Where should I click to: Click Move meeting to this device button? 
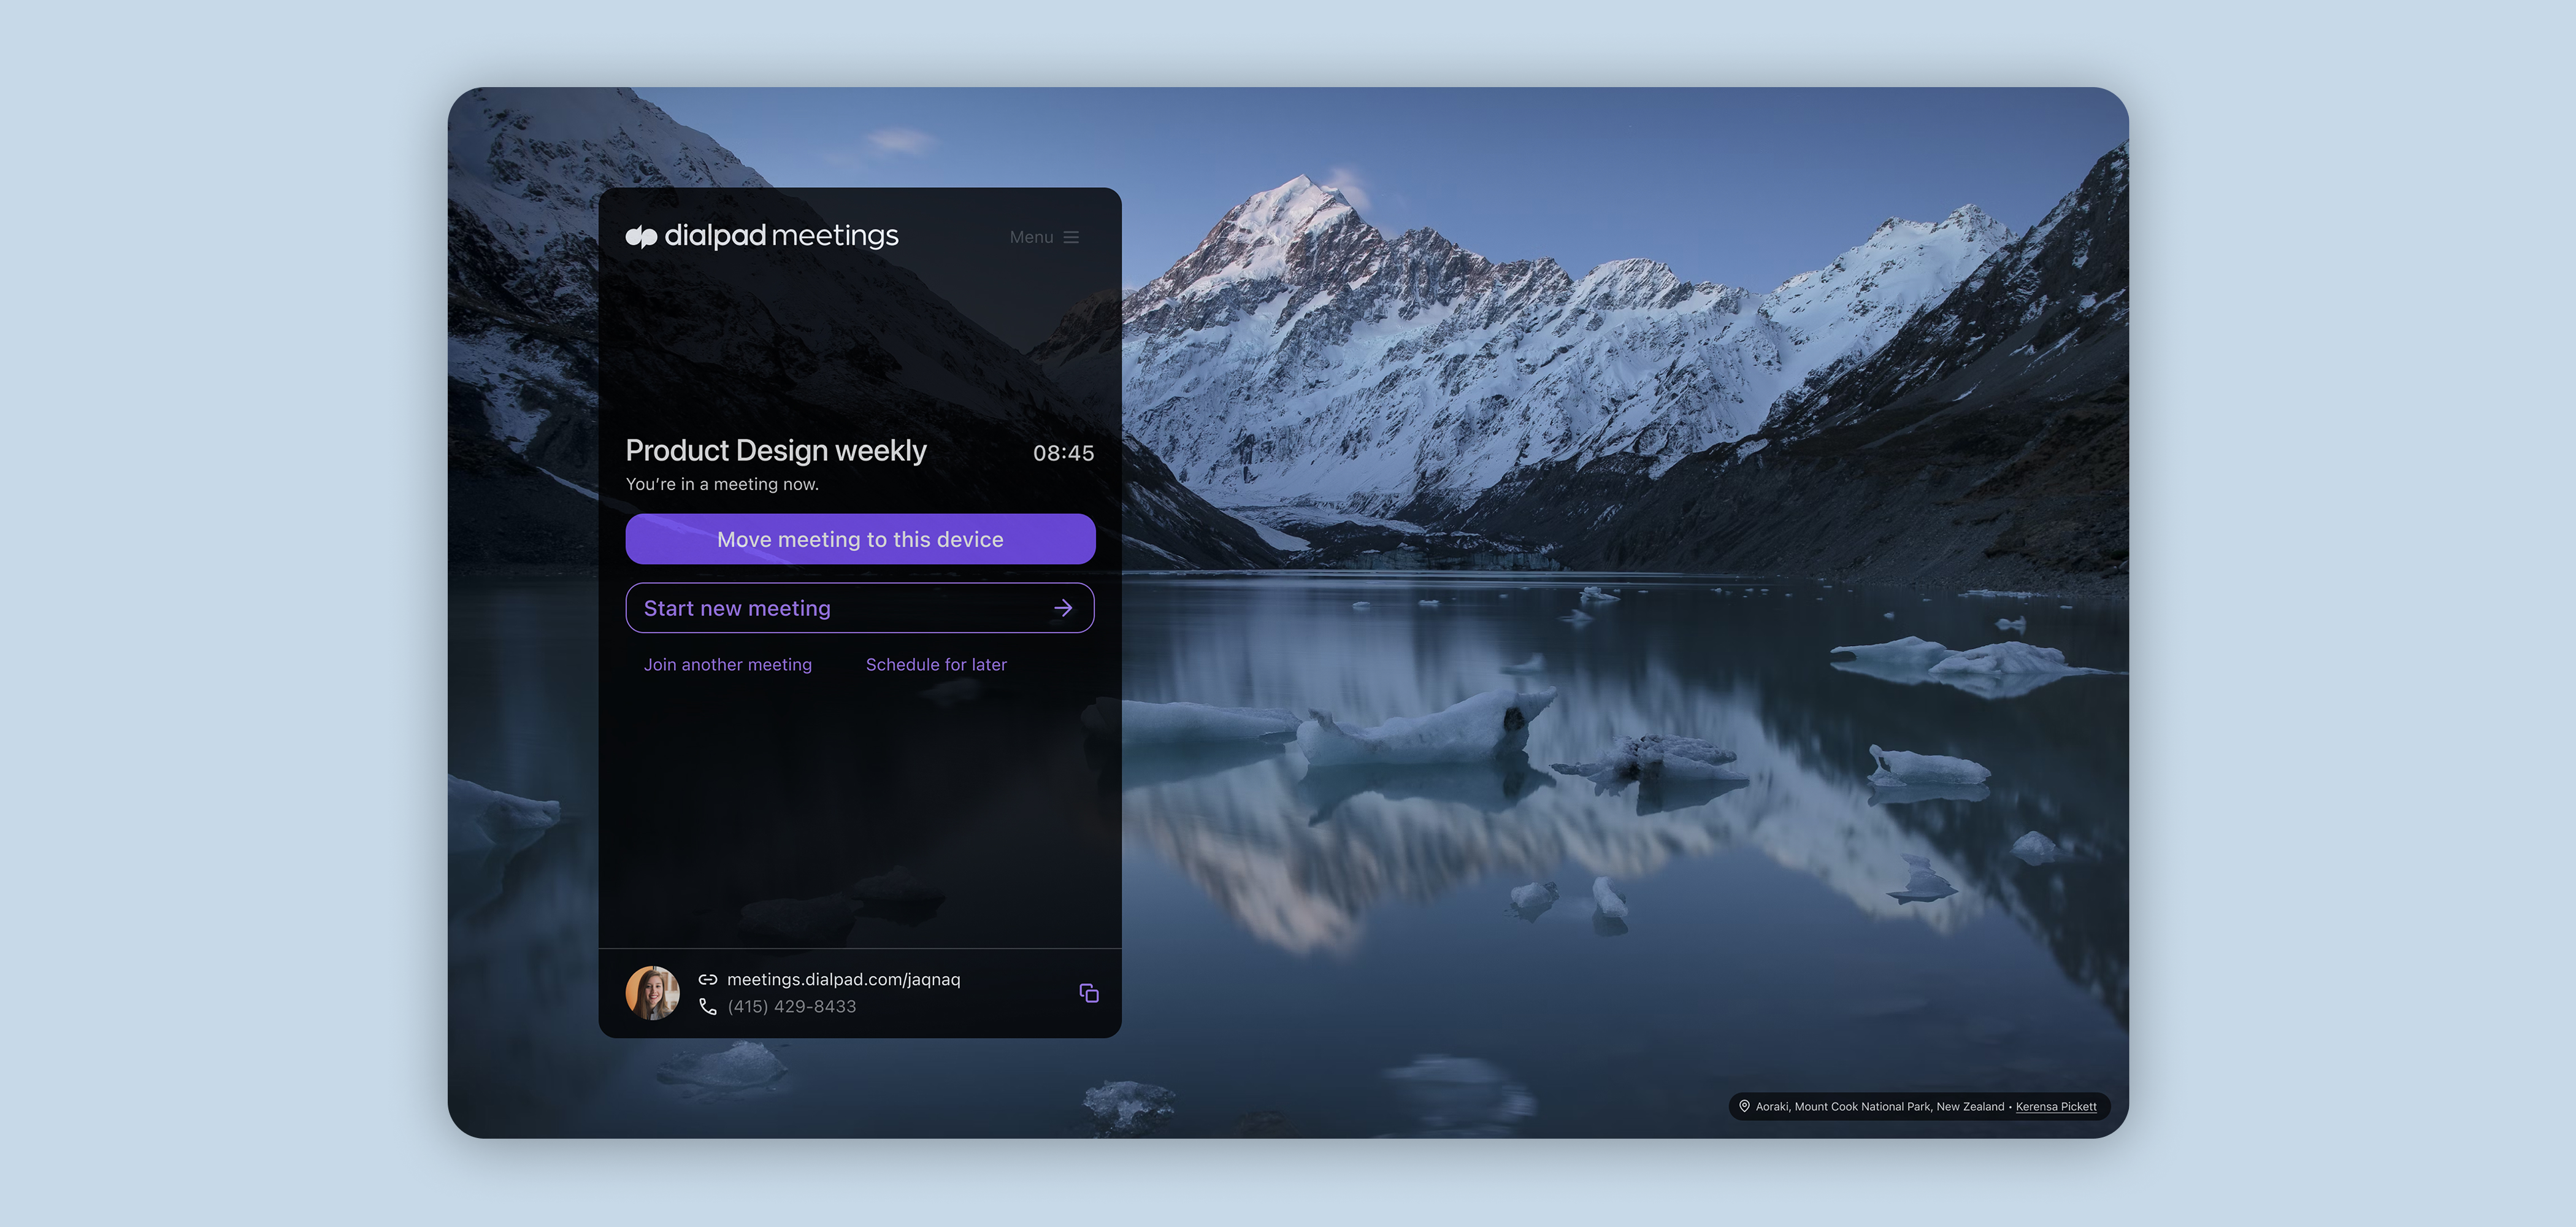(860, 540)
